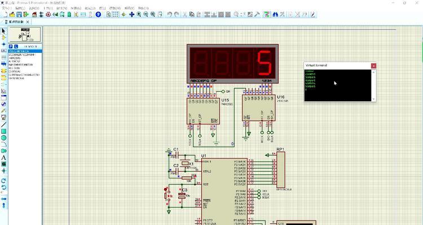Open a project with the folder icon
This screenshot has width=423, height=225.
[12, 14]
